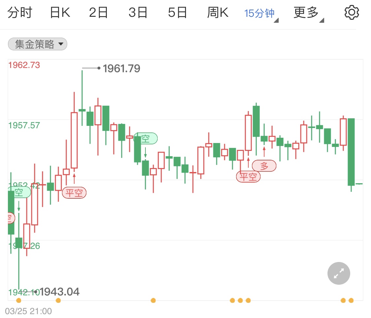
Task: Open the 集金策略 dropdown
Action: coord(37,44)
